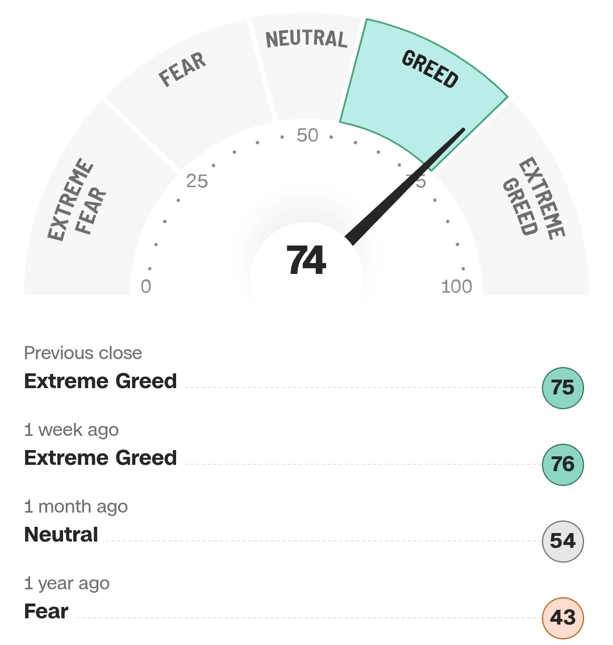Click the Extreme Greed text under Previous close
The image size is (613, 645).
(101, 381)
